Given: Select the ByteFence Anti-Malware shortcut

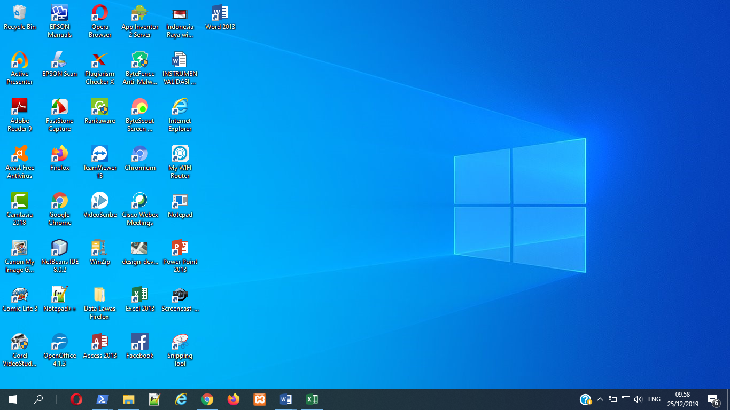Looking at the screenshot, I should [x=140, y=68].
